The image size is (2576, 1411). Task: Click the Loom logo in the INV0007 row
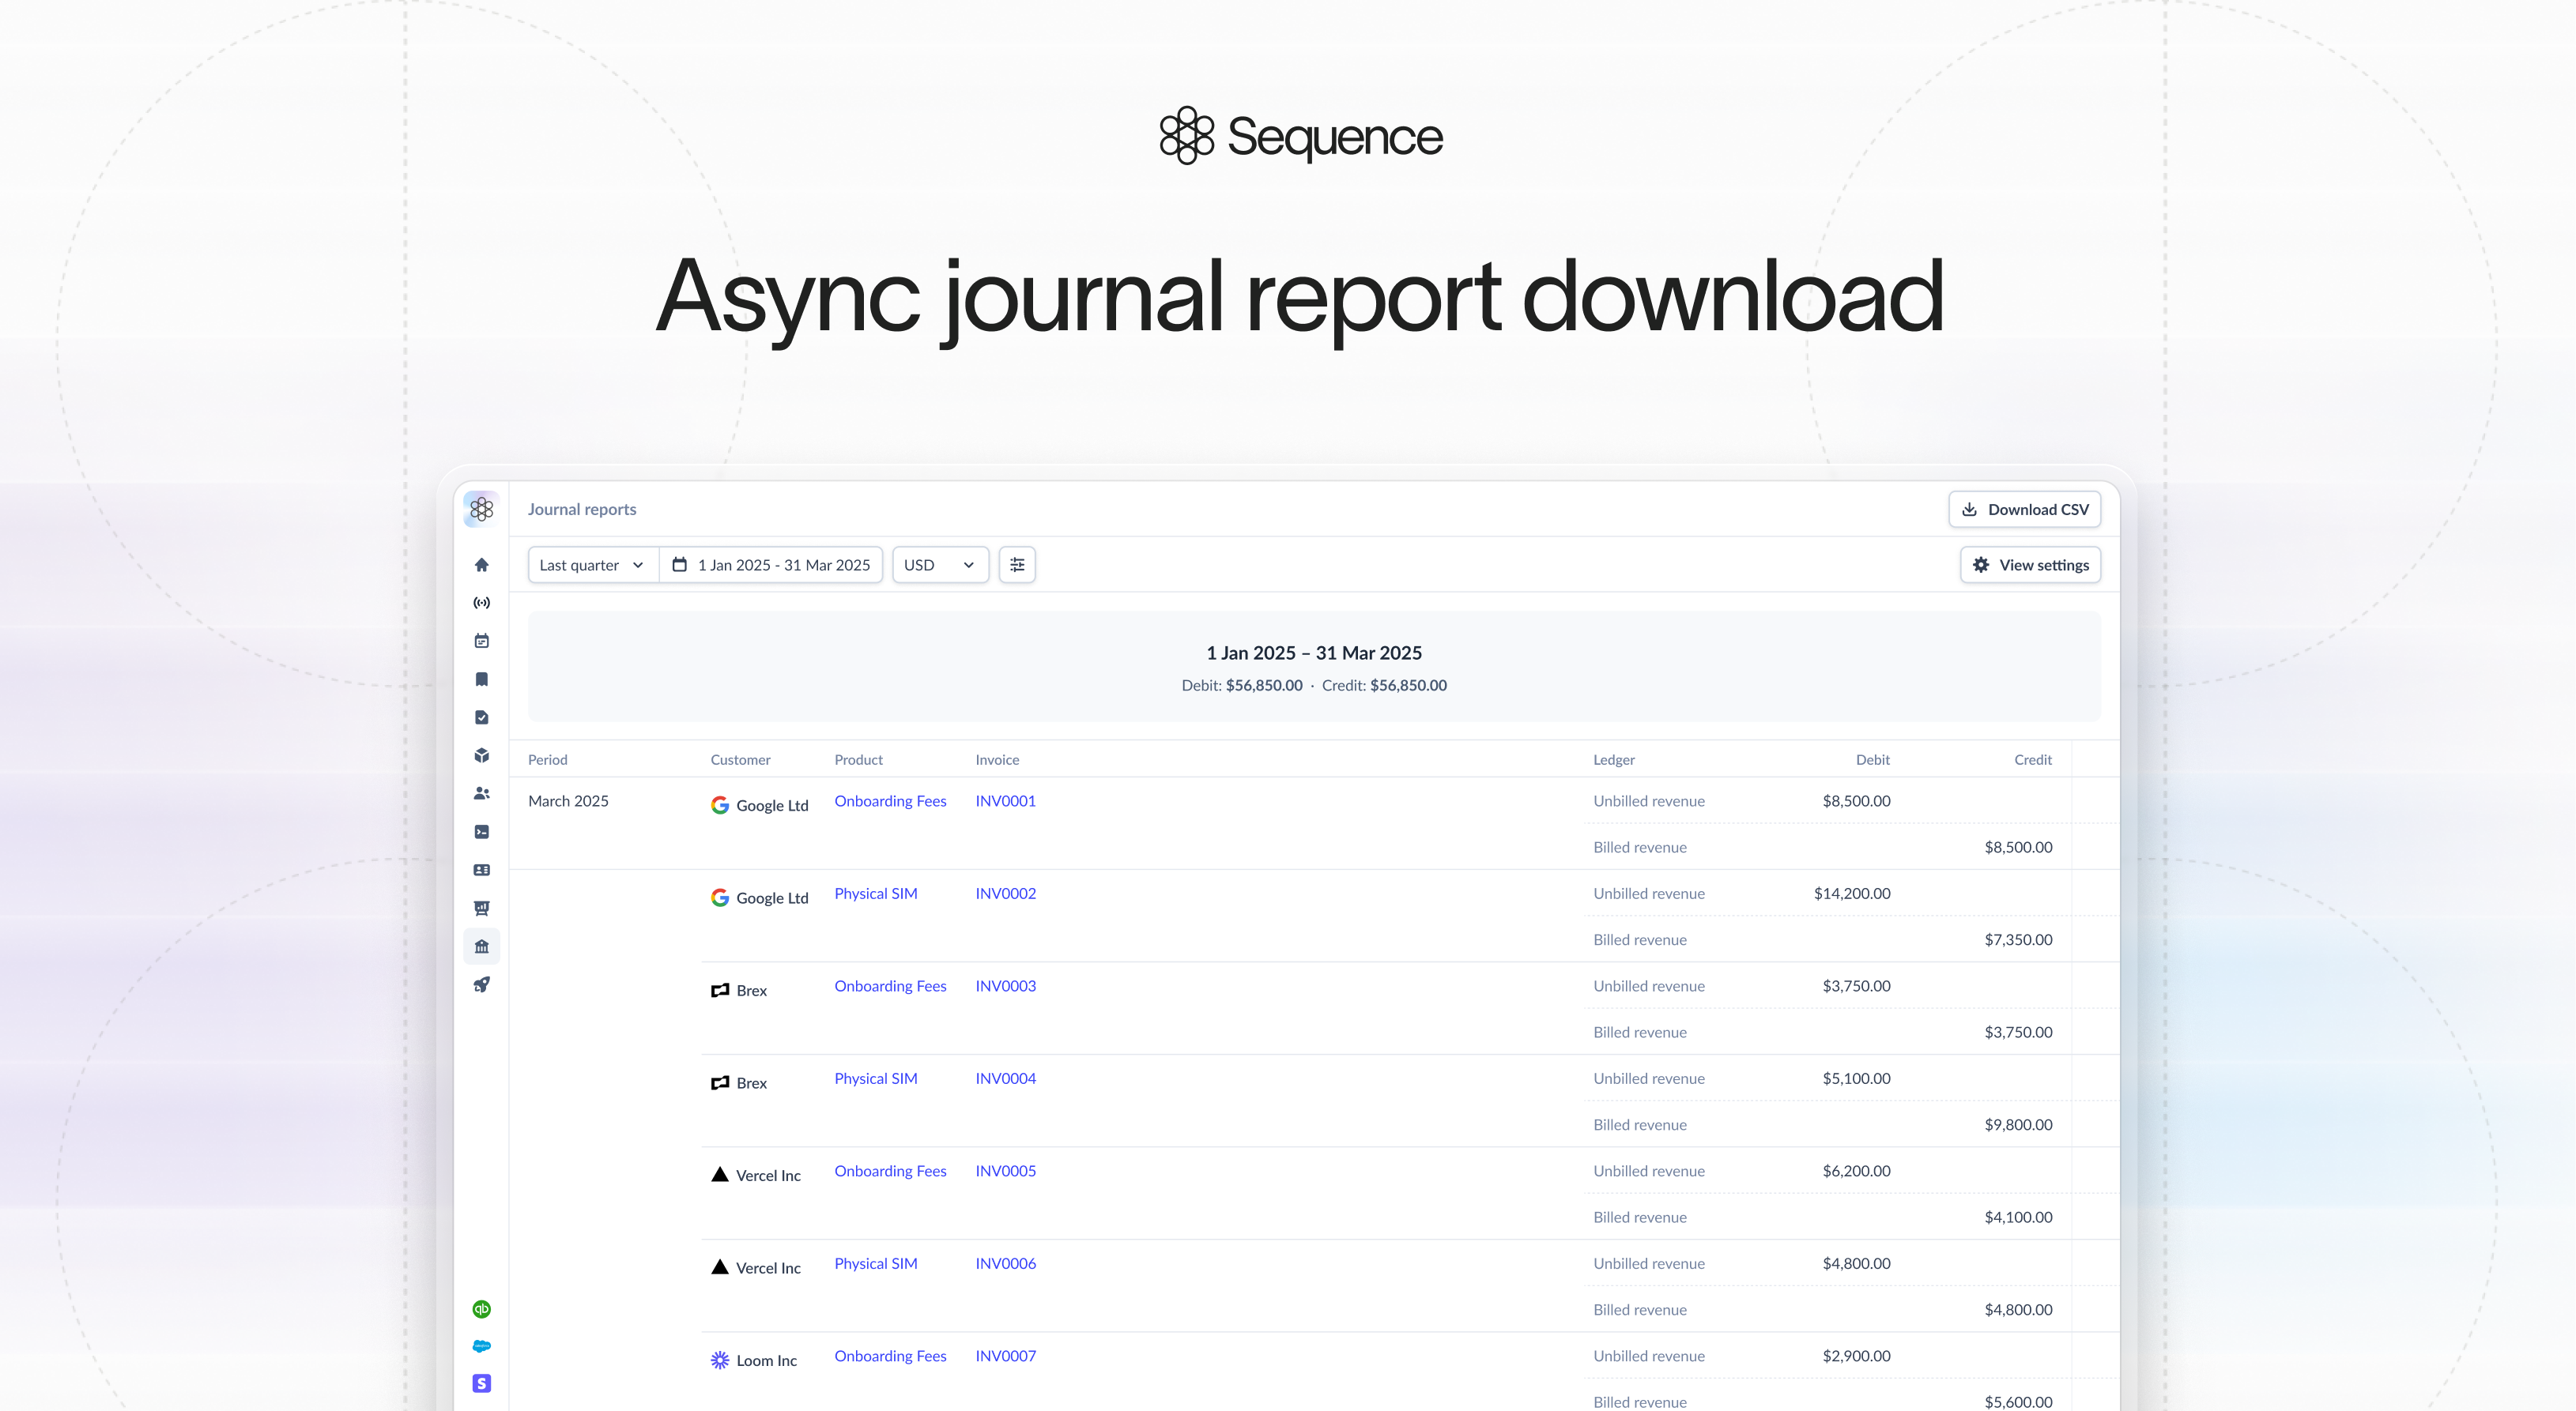[720, 1360]
